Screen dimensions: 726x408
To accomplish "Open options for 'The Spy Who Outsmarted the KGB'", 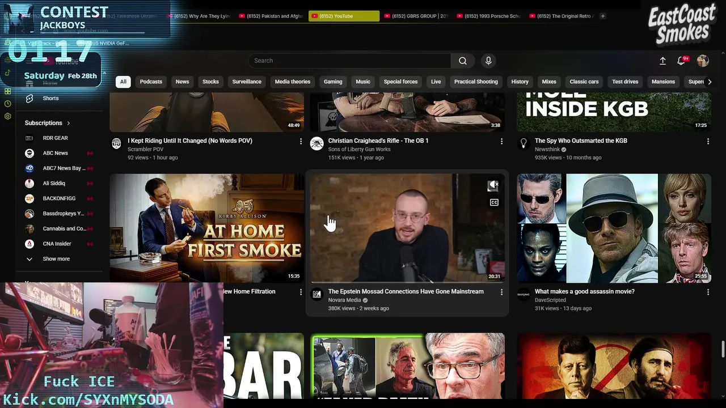I will point(708,141).
